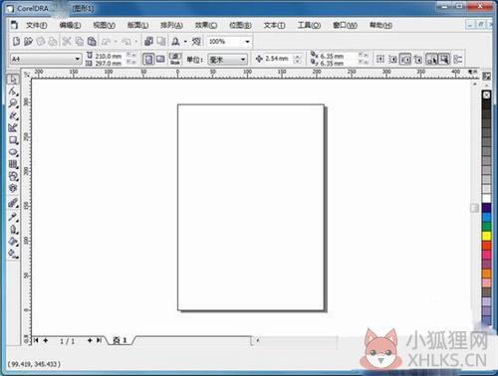Select the Eyedropper tool
The width and height of the screenshot is (498, 376).
[13, 217]
